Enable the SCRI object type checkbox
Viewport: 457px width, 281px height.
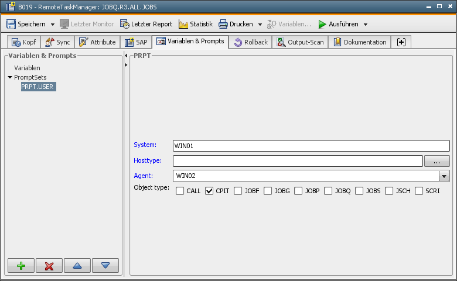tap(419, 191)
